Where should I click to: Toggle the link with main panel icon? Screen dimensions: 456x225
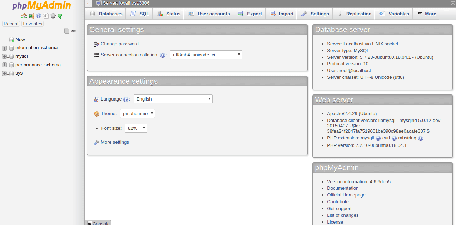click(x=73, y=31)
